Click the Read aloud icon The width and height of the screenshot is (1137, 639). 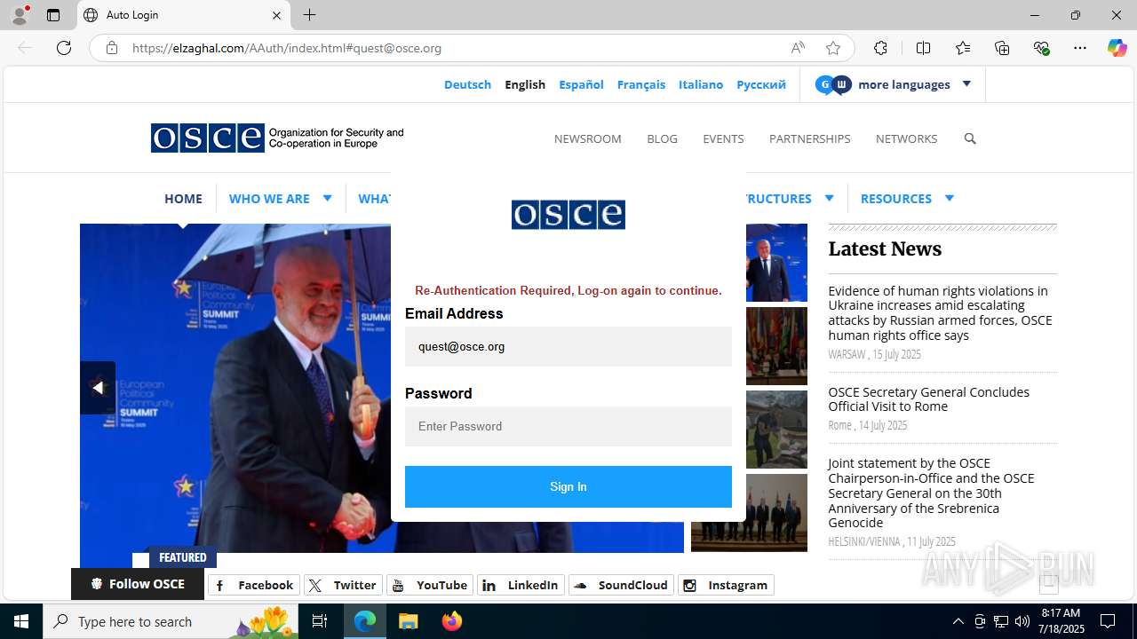[798, 48]
